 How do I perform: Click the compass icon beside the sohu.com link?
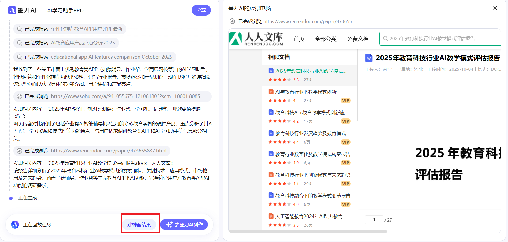pyautogui.click(x=20, y=96)
